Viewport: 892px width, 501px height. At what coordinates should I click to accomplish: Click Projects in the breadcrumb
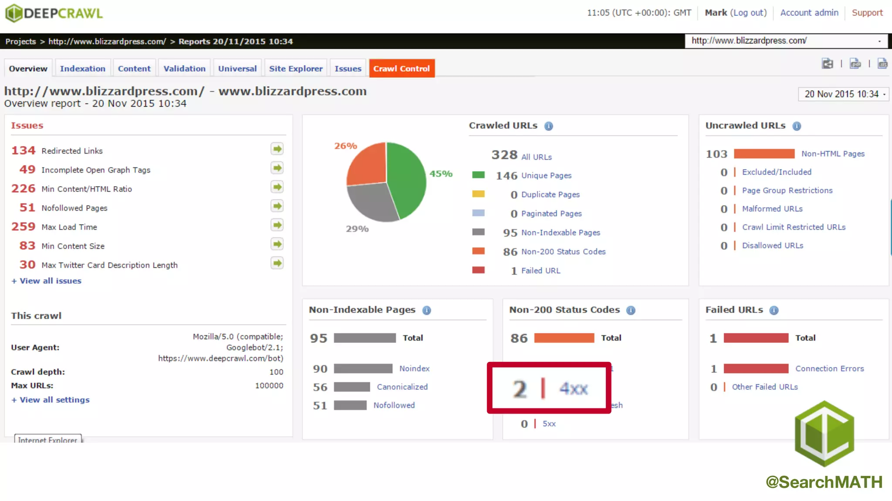pyautogui.click(x=20, y=41)
